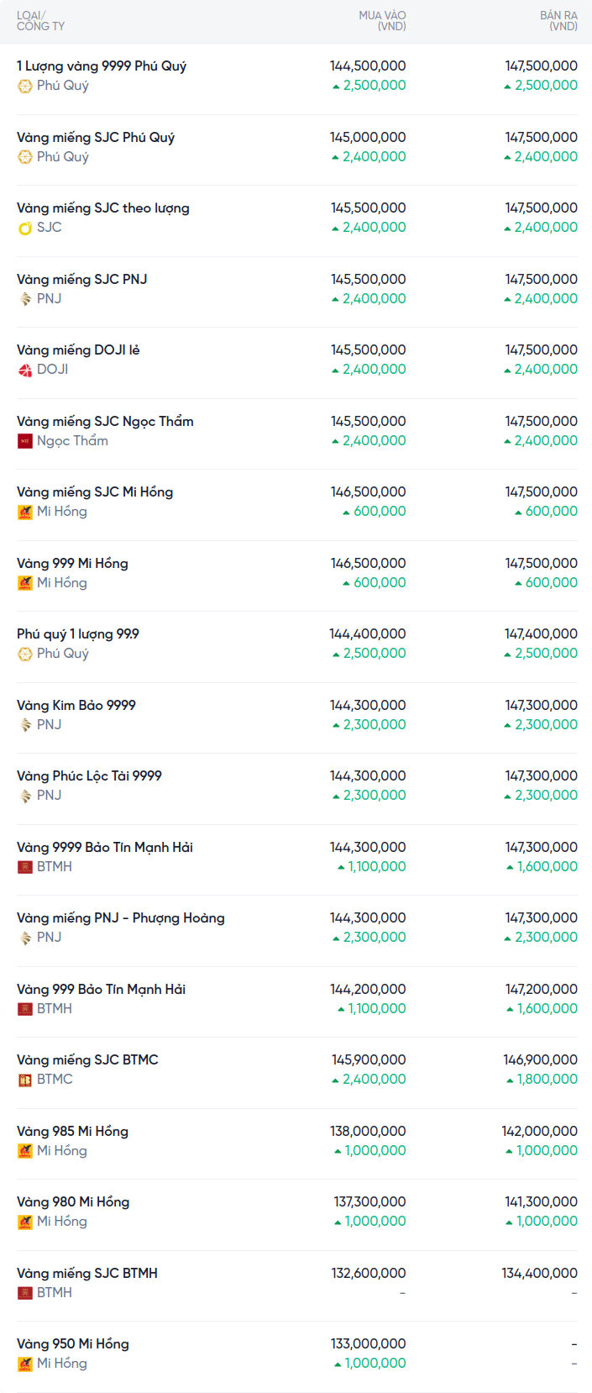Click the BTMC logo icon
The width and height of the screenshot is (592, 1393).
[x=25, y=1080]
